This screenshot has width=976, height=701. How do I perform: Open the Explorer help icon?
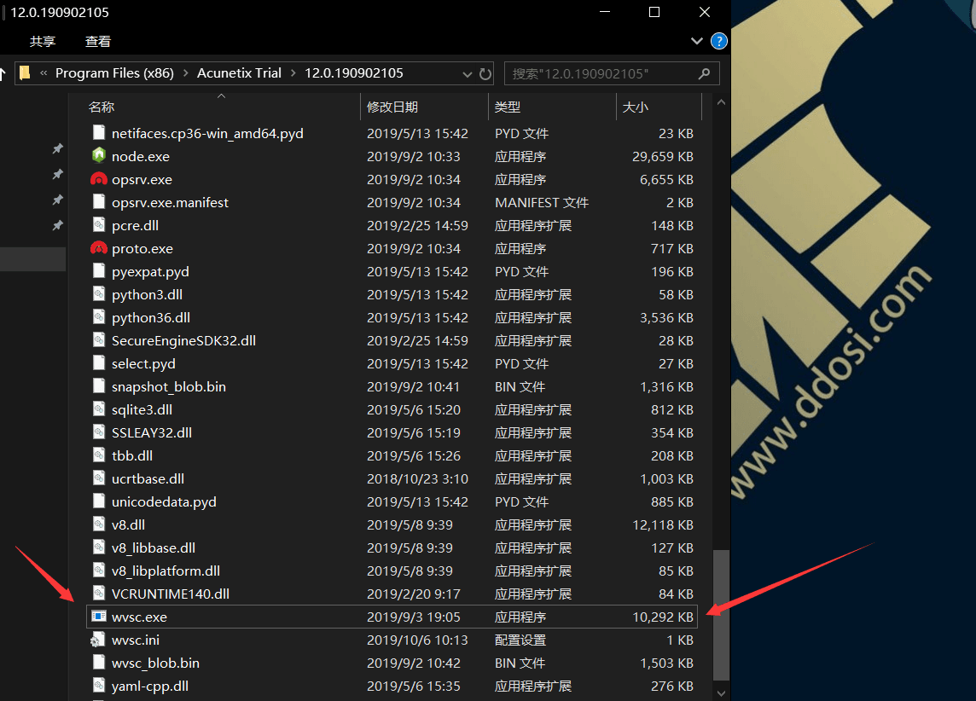pyautogui.click(x=719, y=41)
